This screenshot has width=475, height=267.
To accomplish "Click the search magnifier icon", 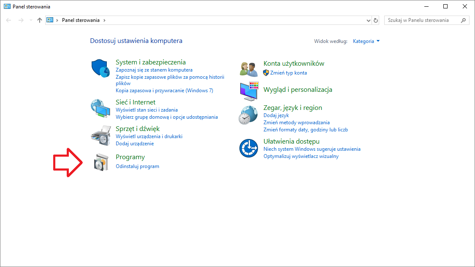I will (x=463, y=20).
